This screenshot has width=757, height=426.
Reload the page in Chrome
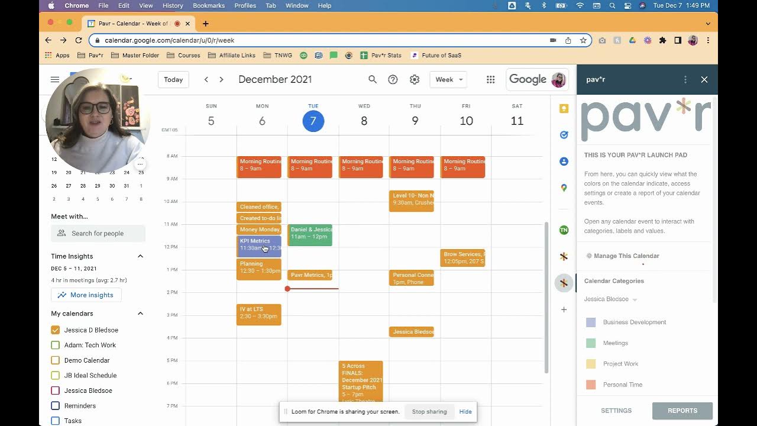[78, 40]
